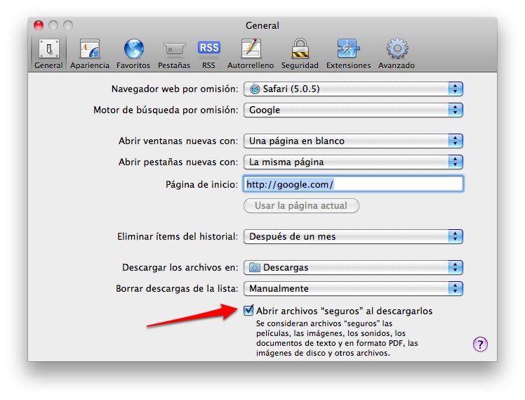525x400 pixels.
Task: Open the Apariencia preferences icon
Action: 89,49
